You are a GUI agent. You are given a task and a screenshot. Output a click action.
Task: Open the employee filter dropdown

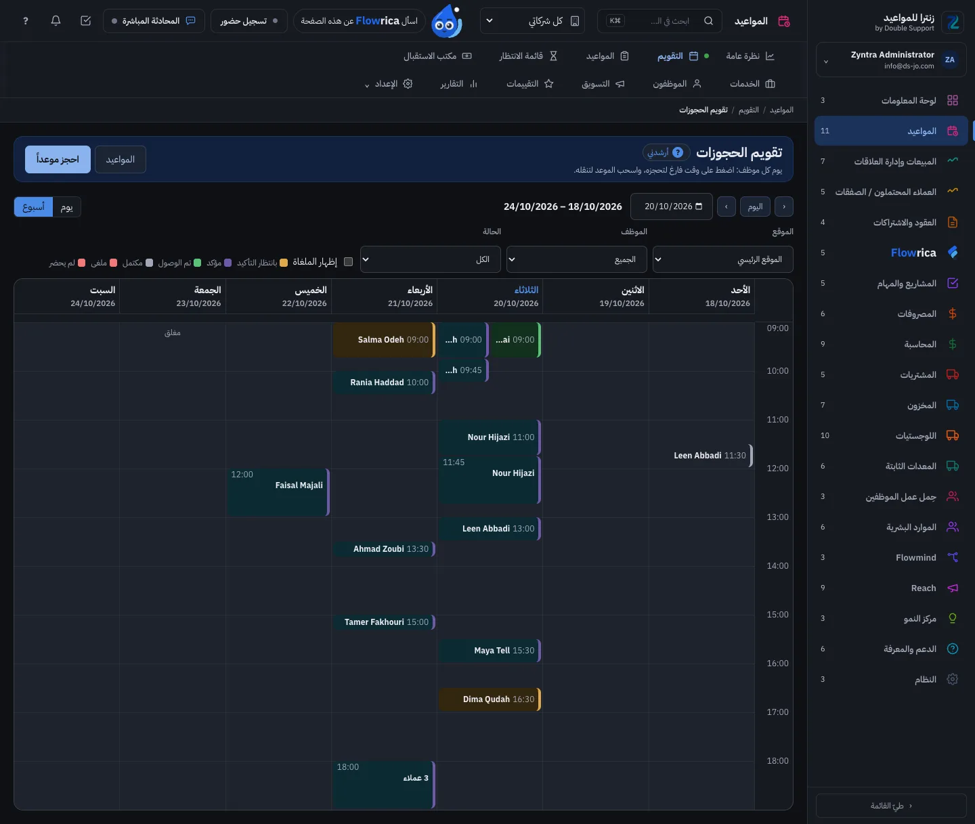(x=576, y=259)
